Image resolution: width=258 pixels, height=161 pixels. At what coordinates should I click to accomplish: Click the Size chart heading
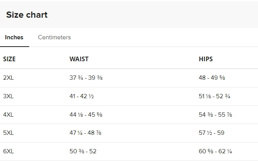[27, 15]
